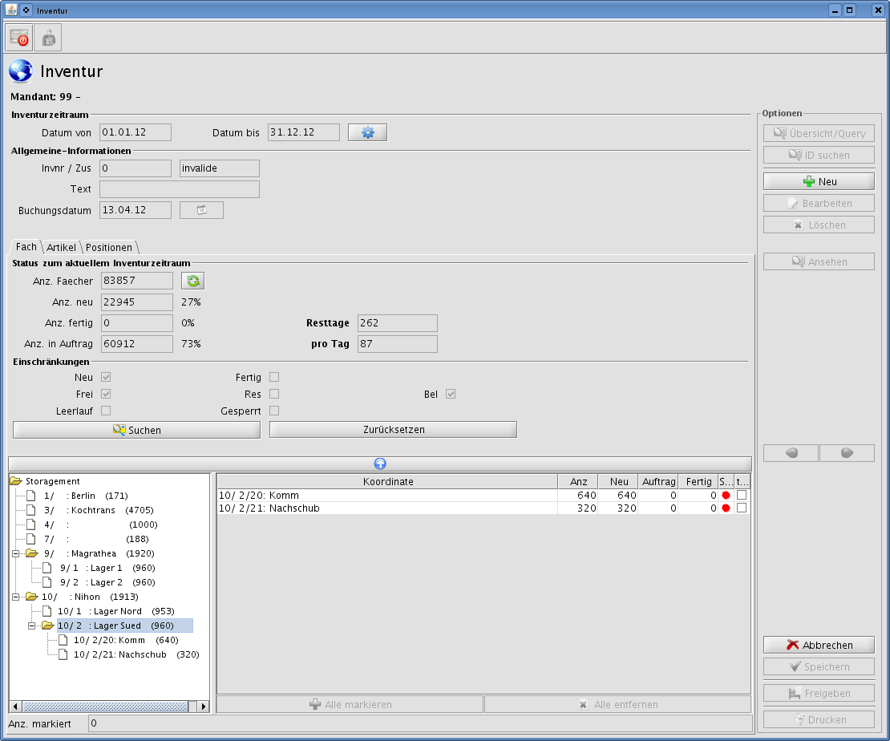890x741 pixels.
Task: Click red status dot in Komm row
Action: [x=726, y=495]
